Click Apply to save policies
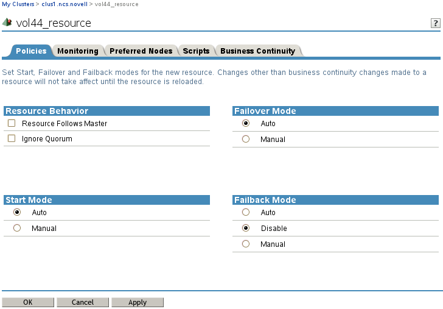The width and height of the screenshot is (443, 309). [x=138, y=302]
